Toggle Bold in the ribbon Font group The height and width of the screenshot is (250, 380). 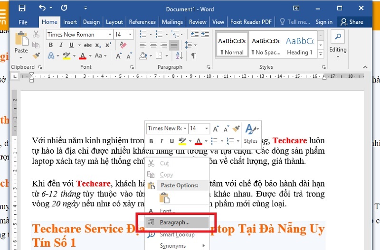coord(51,45)
